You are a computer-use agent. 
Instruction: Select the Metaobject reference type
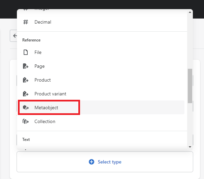coord(101,108)
